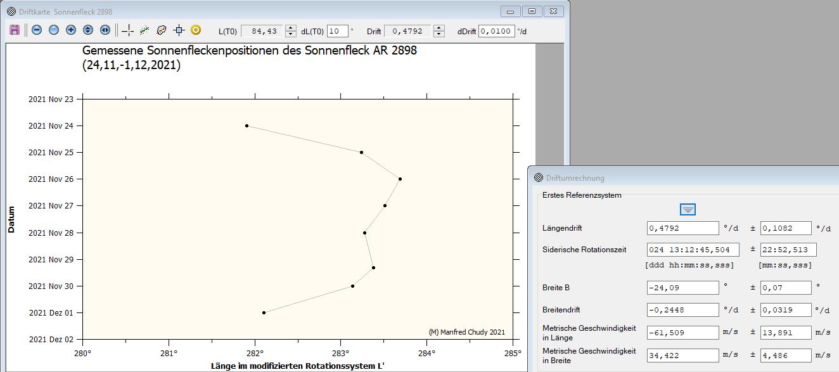Select the square marker crosshair tool
The height and width of the screenshot is (372, 839).
coord(179,30)
